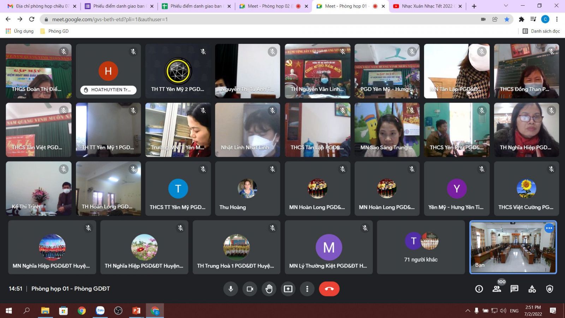This screenshot has width=565, height=318.
Task: Open the more options three-dot menu
Action: point(307,289)
